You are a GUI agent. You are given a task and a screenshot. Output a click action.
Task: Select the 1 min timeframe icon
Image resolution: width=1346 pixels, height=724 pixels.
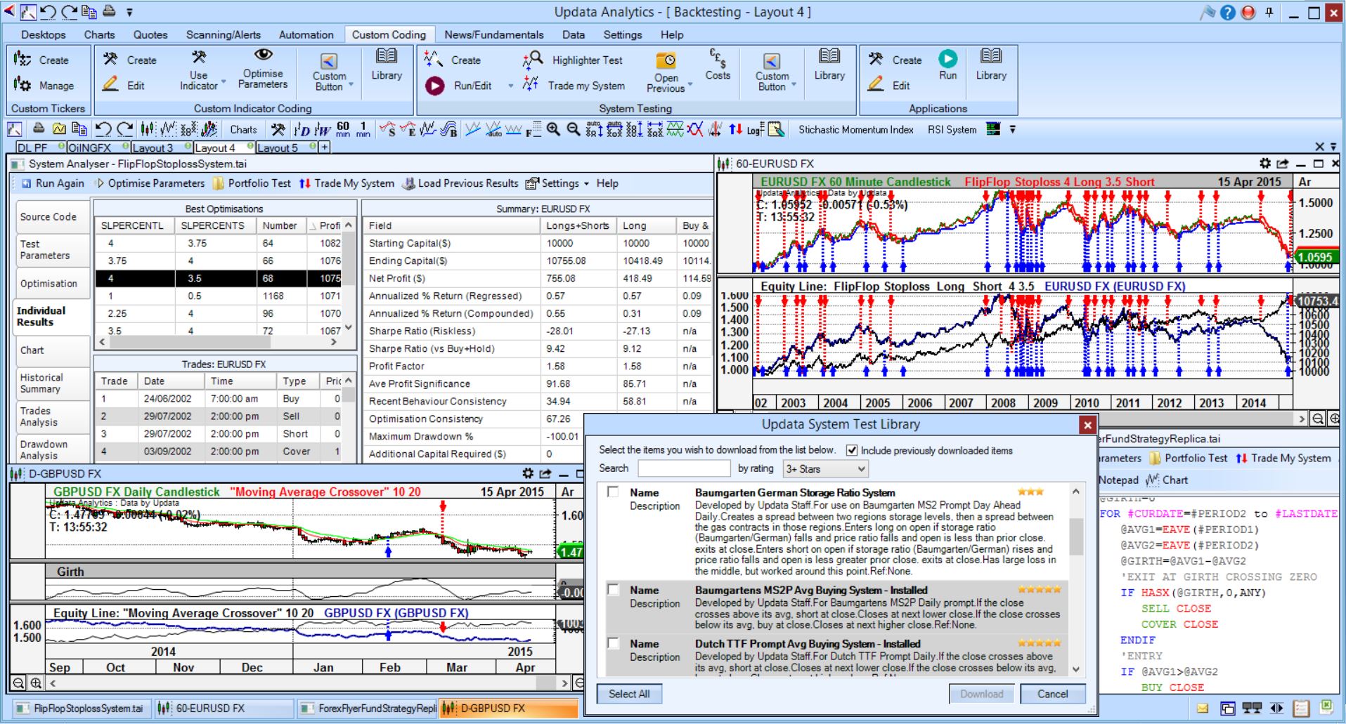(363, 129)
